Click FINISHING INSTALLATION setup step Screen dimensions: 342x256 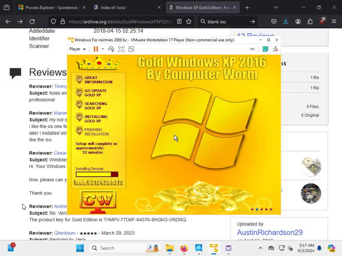pyautogui.click(x=97, y=132)
